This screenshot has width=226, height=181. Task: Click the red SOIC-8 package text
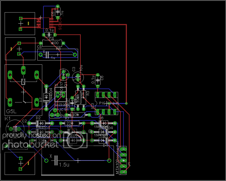coord(60,24)
